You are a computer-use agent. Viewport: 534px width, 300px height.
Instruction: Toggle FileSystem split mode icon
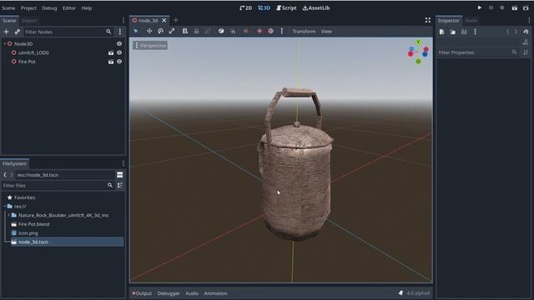[x=119, y=175]
